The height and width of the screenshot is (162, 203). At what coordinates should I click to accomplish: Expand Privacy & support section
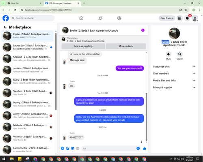174,87
